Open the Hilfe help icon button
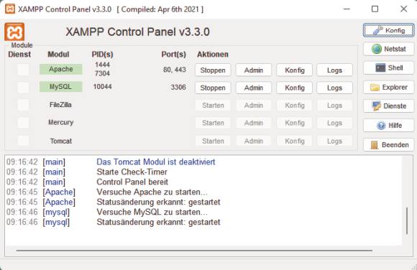This screenshot has width=417, height=270. pyautogui.click(x=388, y=125)
